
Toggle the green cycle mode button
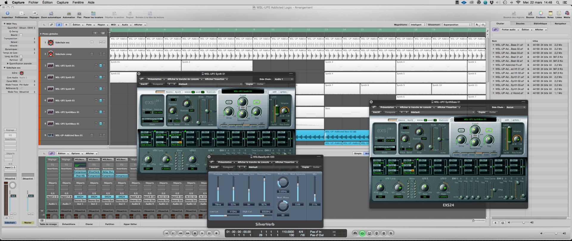[x=362, y=233]
